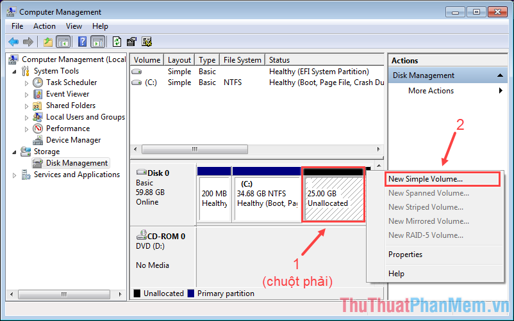This screenshot has width=514, height=321.
Task: Open the Action menu
Action: 44,26
